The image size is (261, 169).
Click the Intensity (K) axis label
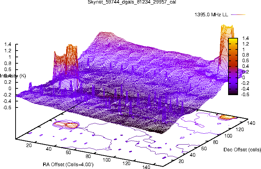(13, 76)
